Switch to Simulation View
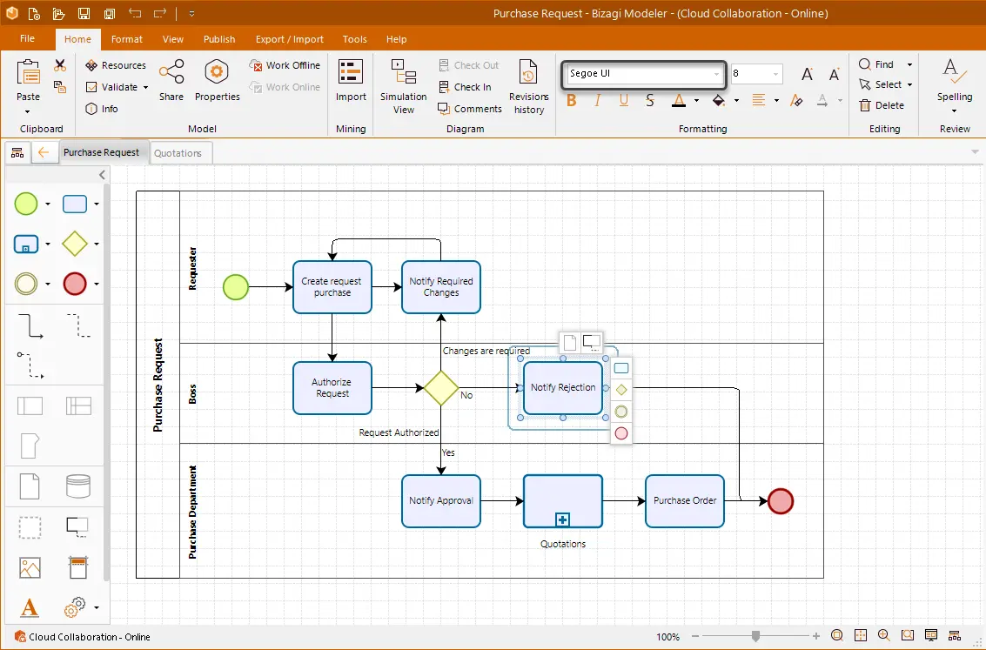Viewport: 986px width, 650px height. pyautogui.click(x=403, y=86)
